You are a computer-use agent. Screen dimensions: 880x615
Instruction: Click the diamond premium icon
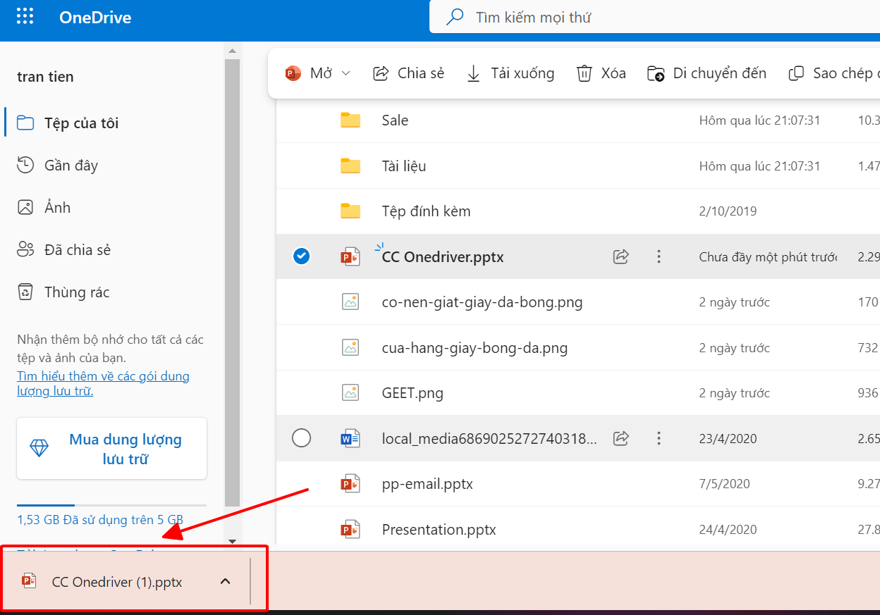coord(39,449)
